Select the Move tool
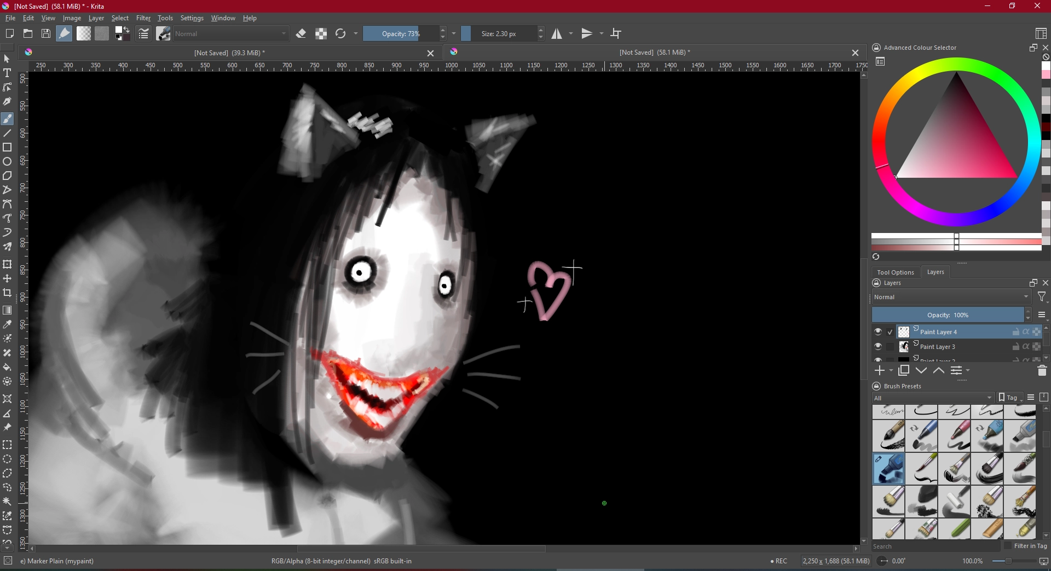The image size is (1051, 571). [7, 279]
